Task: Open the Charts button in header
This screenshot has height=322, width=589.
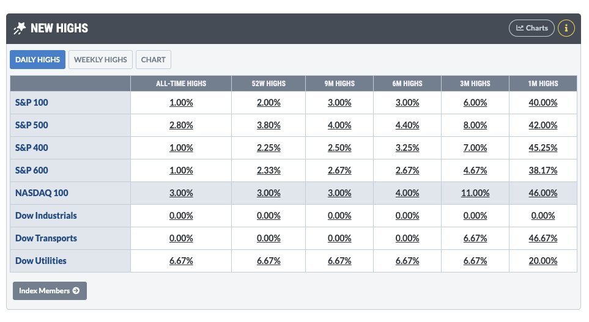Action: (x=532, y=28)
